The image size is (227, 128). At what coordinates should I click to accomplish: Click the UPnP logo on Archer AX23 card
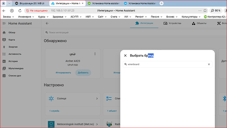tap(72, 54)
